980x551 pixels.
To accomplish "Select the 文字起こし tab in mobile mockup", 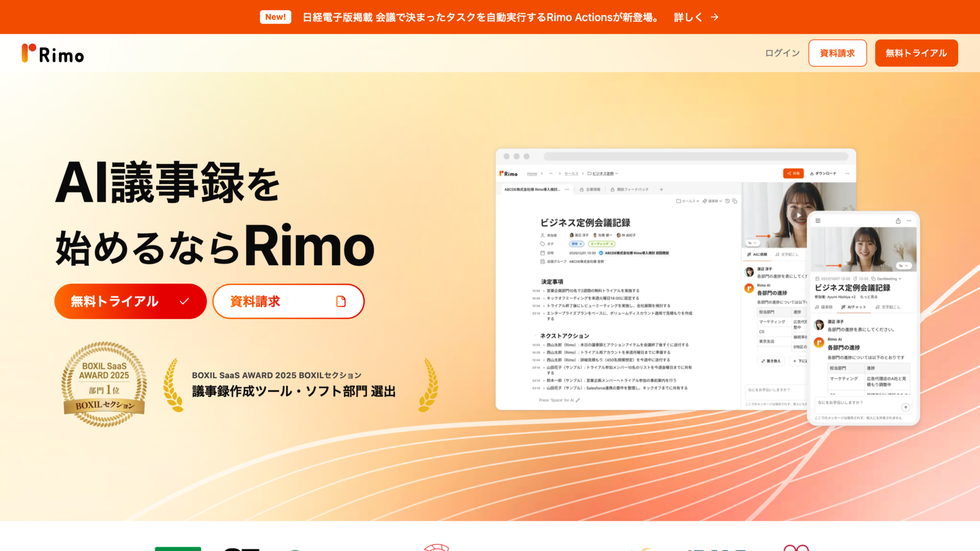I will click(888, 307).
